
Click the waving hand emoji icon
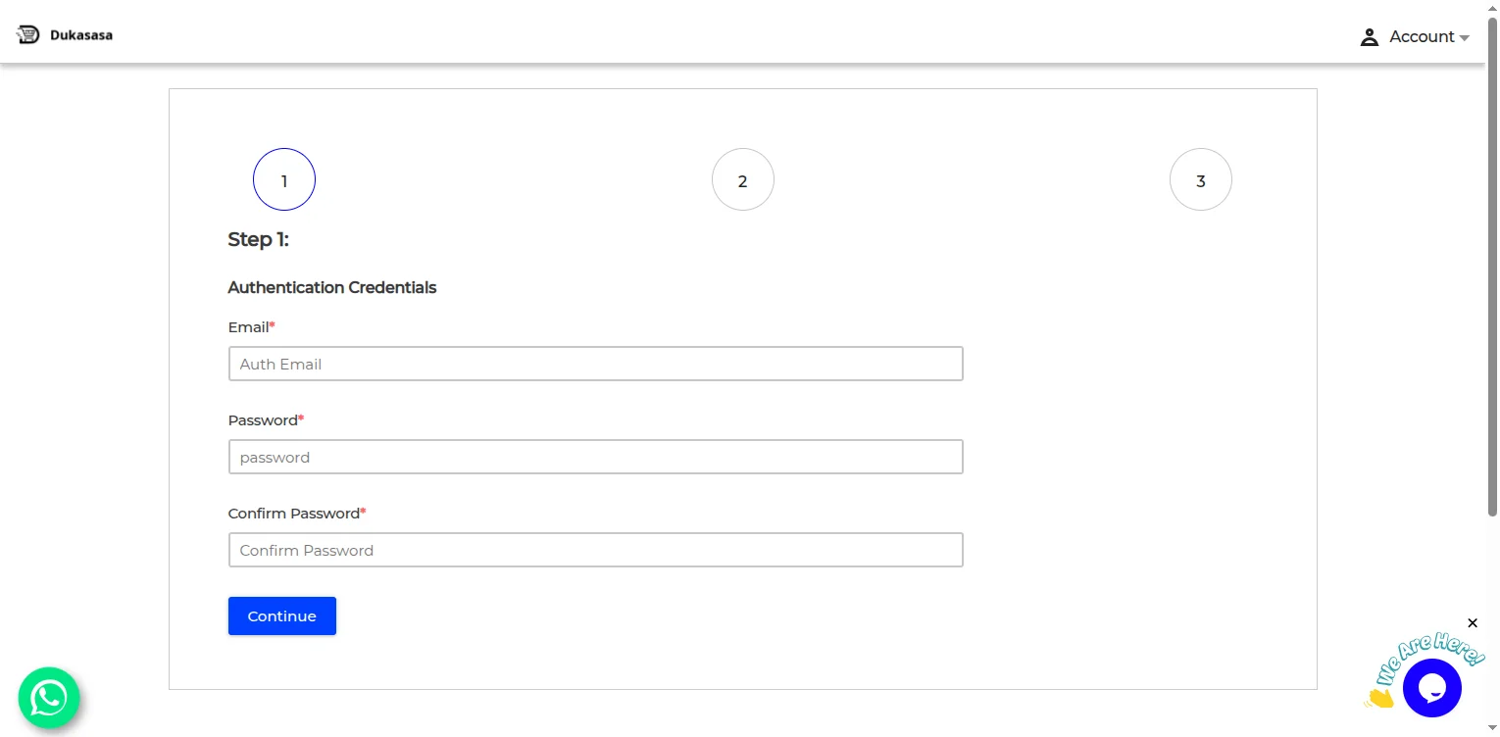pyautogui.click(x=1378, y=697)
